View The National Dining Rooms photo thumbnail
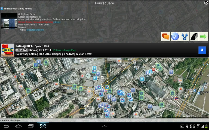209x130 pixels. click(x=9, y=21)
